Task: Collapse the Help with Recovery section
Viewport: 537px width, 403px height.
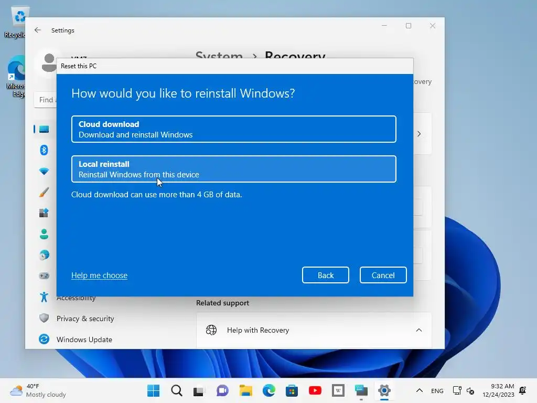Action: [x=419, y=330]
